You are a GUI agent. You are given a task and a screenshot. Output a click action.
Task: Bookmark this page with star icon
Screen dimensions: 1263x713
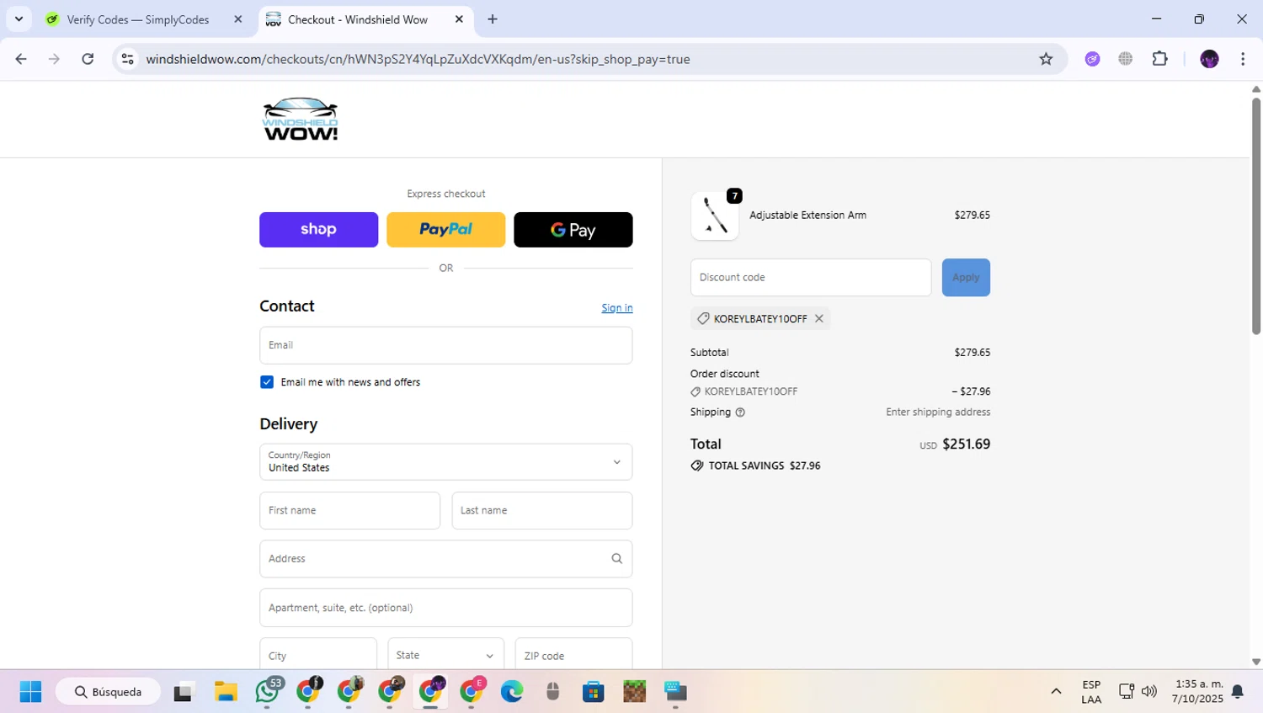pos(1046,59)
